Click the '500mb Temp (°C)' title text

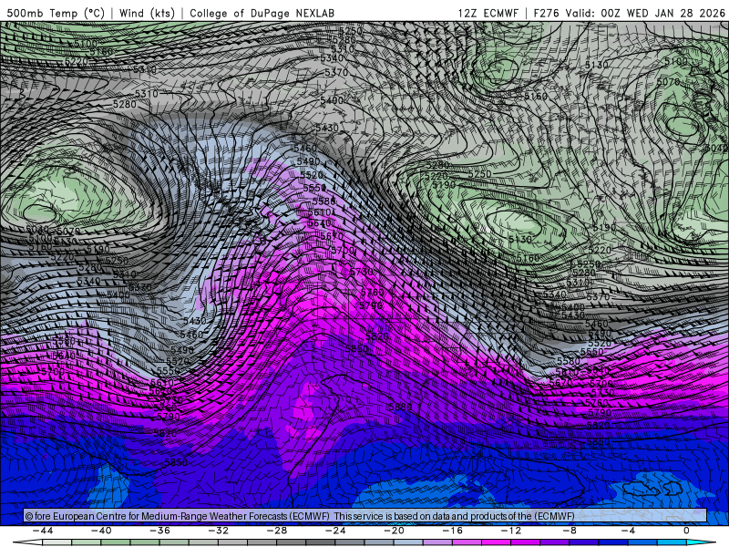coord(56,13)
